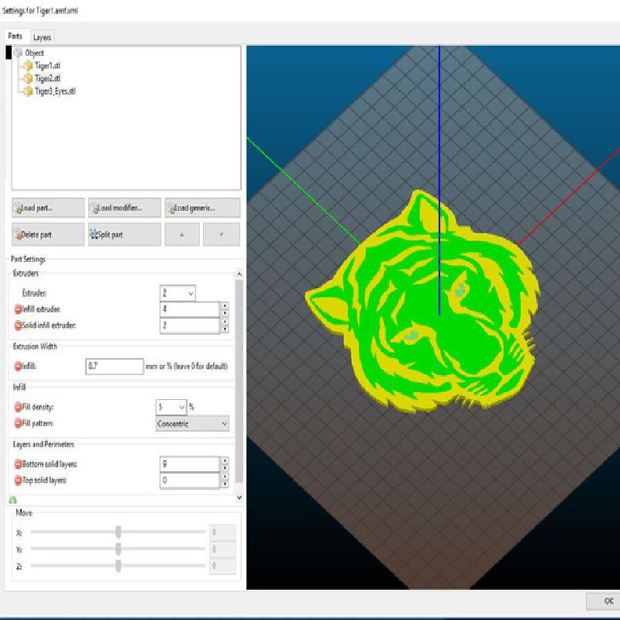Open the Extruder number dropdown
Image resolution: width=620 pixels, height=620 pixels.
click(x=177, y=293)
